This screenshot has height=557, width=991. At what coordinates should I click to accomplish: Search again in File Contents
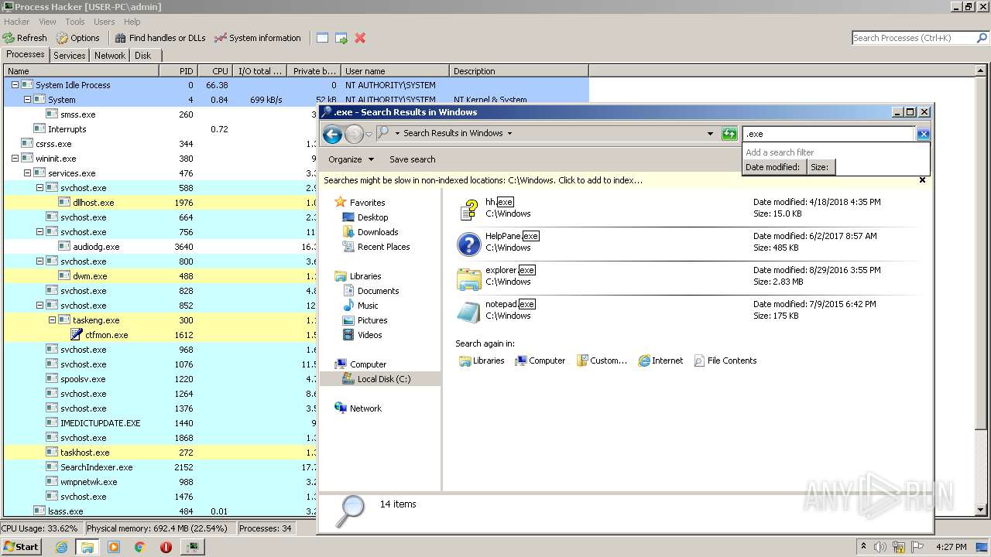[x=725, y=361]
